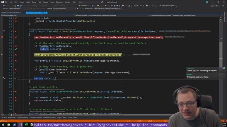Click the failed test icon on line 36

[x=16, y=55]
